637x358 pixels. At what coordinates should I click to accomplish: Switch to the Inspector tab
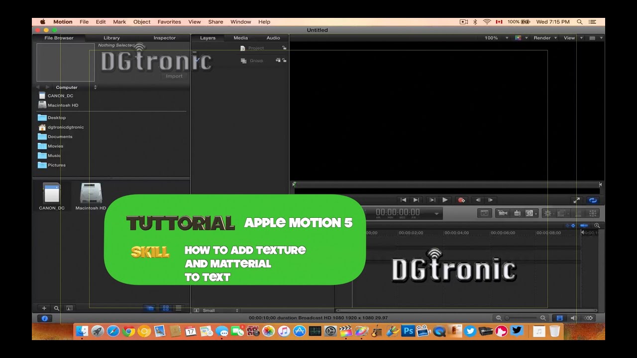[x=165, y=38]
